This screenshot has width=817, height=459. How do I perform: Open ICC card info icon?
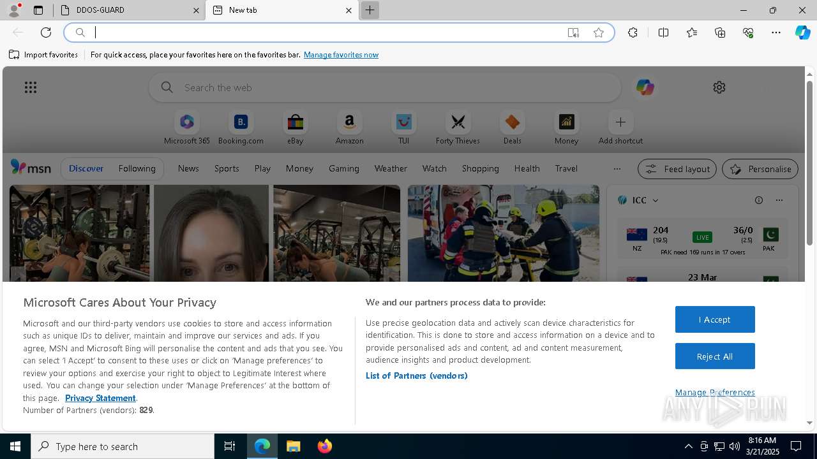[759, 200]
